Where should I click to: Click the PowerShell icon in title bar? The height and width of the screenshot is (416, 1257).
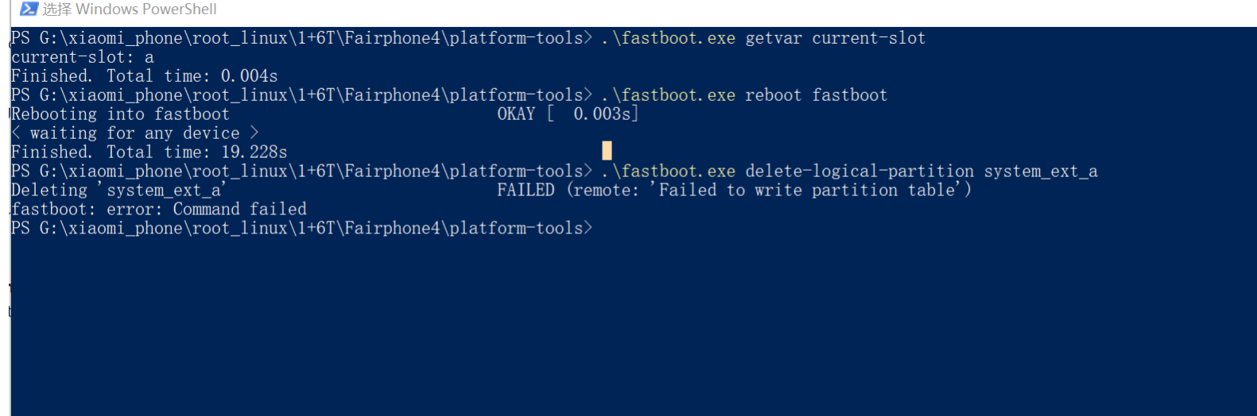point(29,9)
